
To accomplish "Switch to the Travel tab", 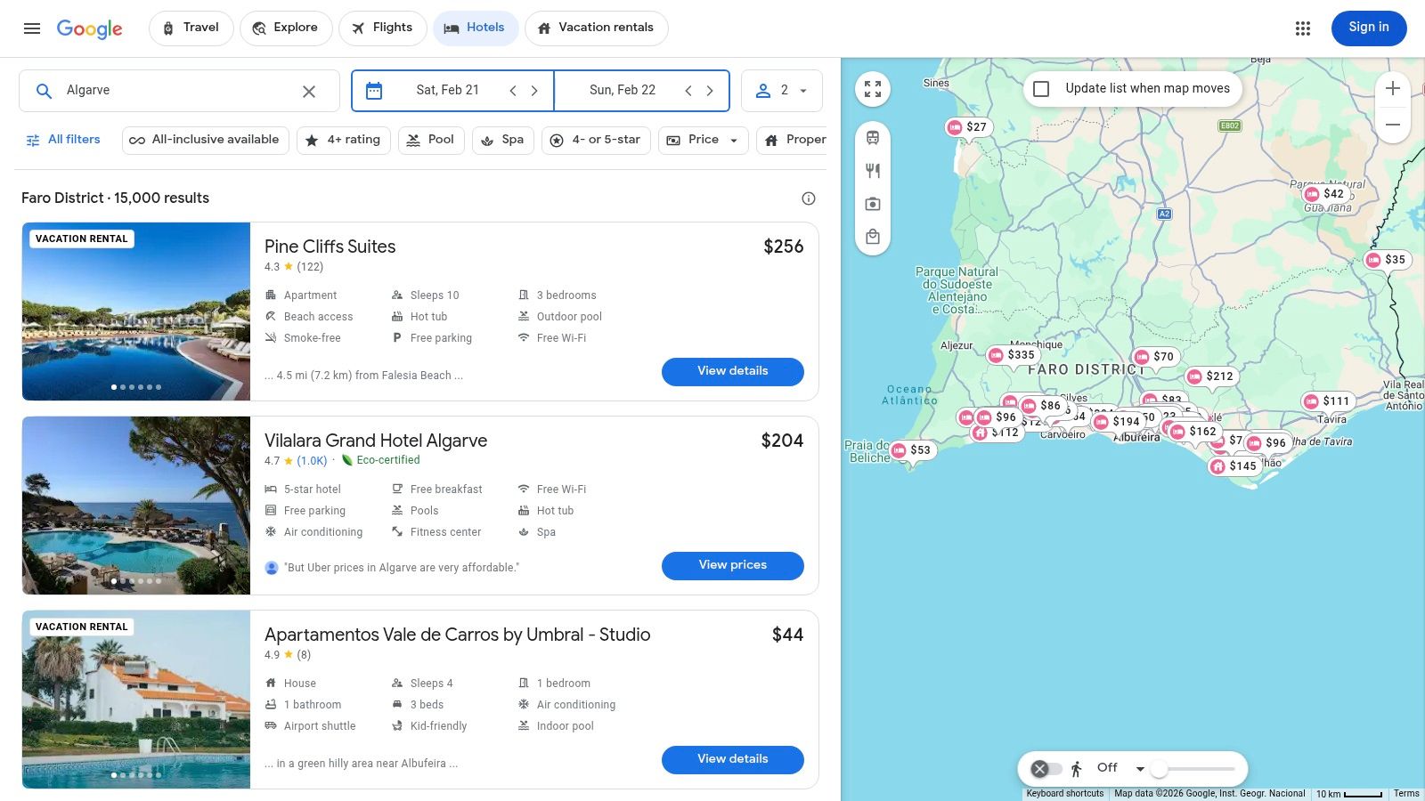I will (191, 28).
